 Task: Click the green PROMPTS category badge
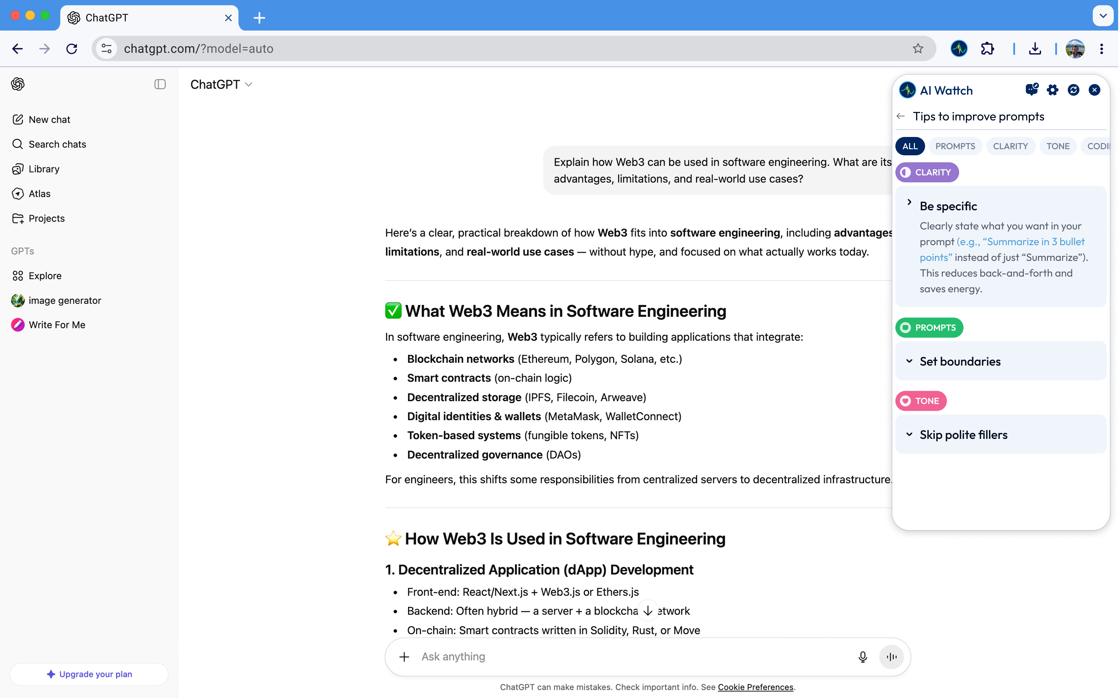pyautogui.click(x=929, y=327)
